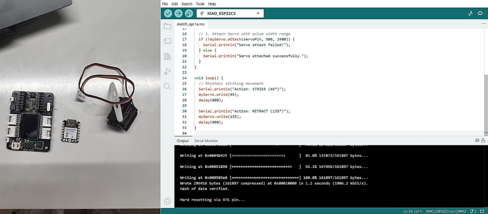Select the sketch_apr1a.ino tab
488x214 pixels.
tap(191, 24)
